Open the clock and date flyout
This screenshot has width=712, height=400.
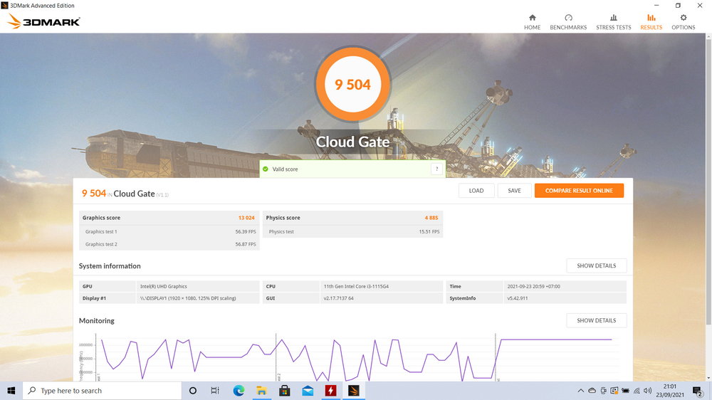pos(670,391)
